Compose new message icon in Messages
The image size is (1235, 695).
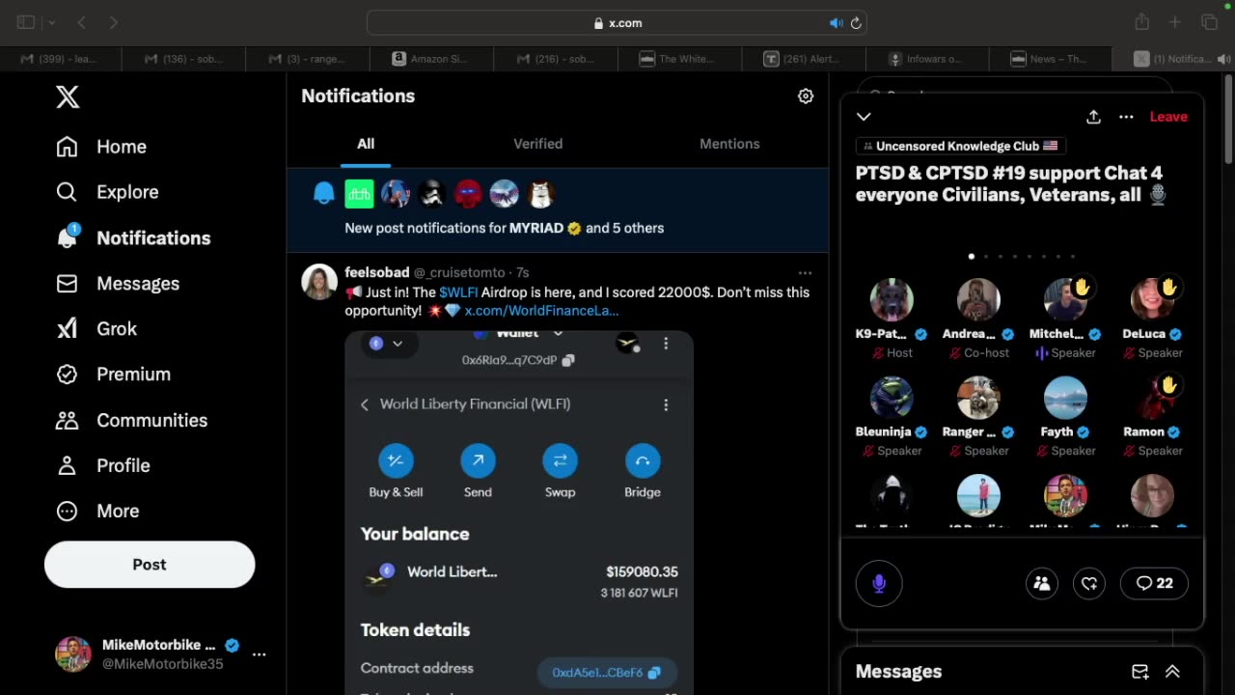[1139, 672]
